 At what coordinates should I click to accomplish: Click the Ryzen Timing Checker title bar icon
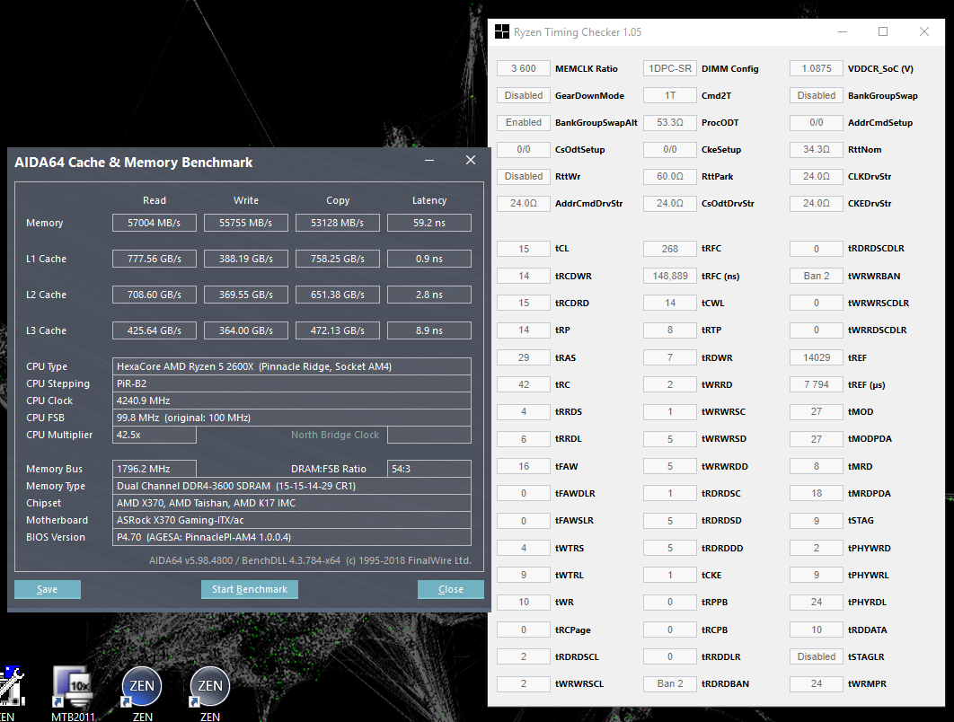(x=502, y=31)
